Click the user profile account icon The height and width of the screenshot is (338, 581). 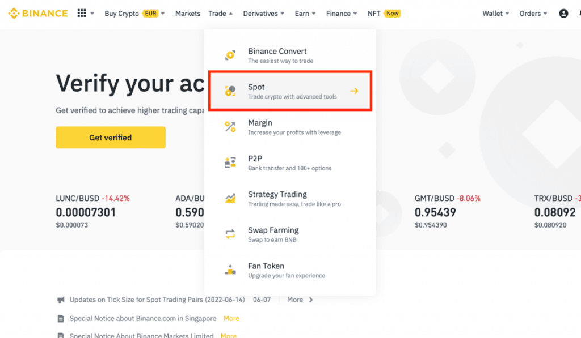(x=563, y=14)
